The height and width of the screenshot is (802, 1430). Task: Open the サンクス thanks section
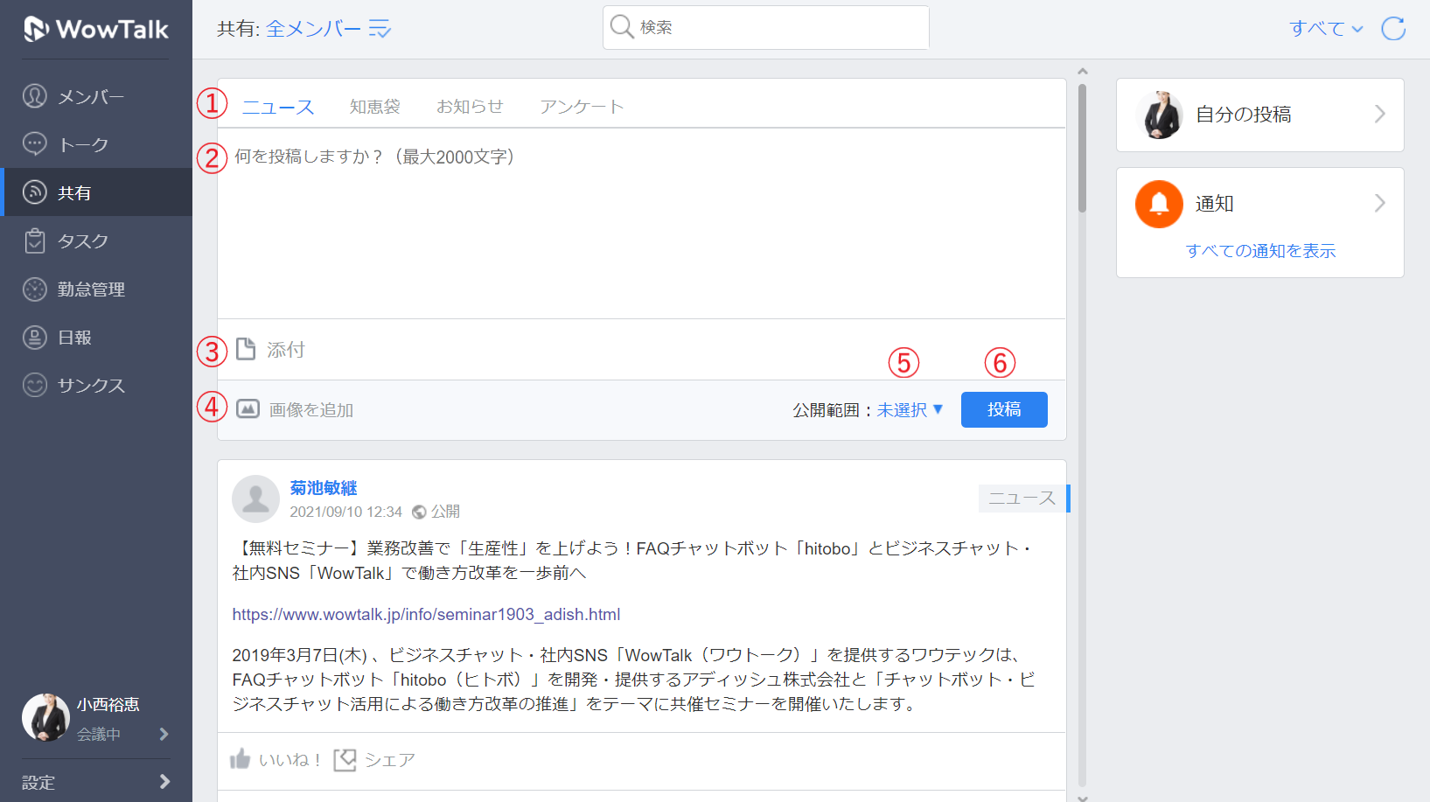96,385
